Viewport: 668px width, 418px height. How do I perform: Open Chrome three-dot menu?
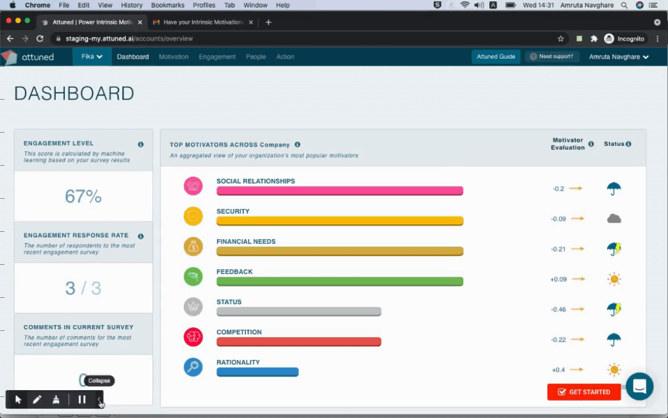pyautogui.click(x=658, y=39)
